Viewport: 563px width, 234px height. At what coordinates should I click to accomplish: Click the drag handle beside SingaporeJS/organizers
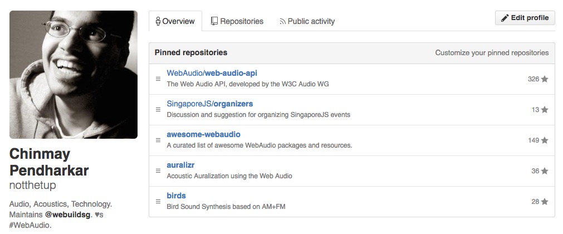(x=158, y=110)
